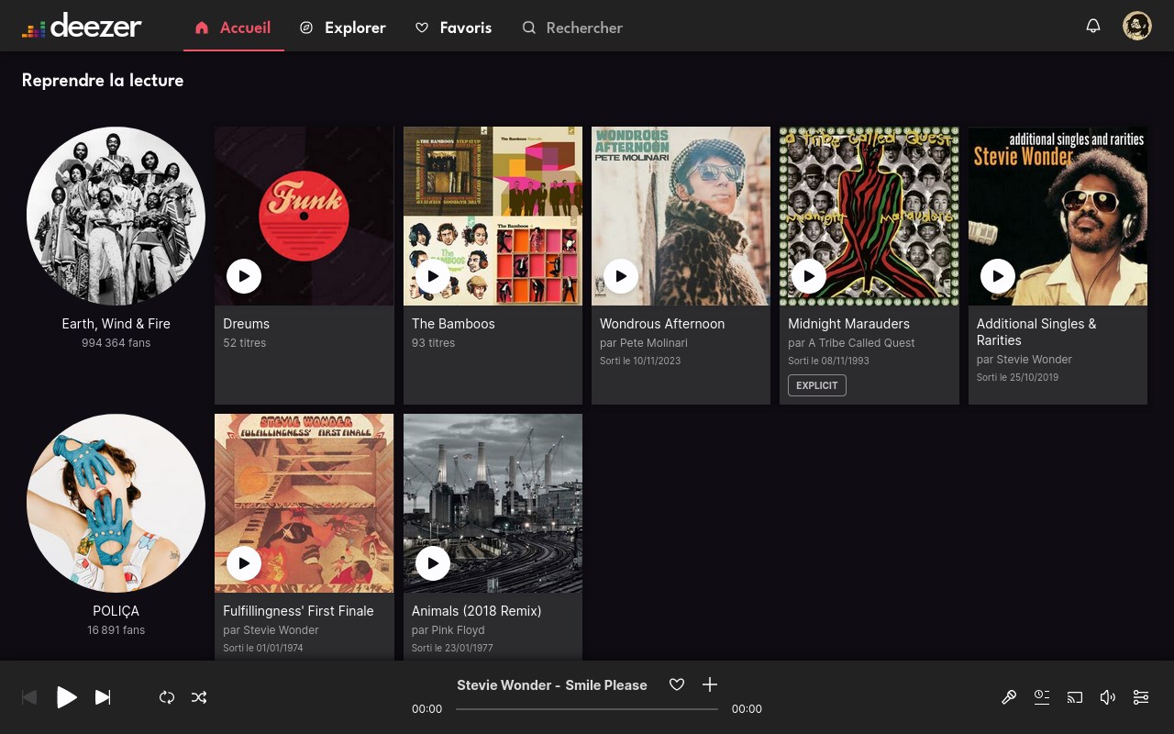Screen dimensions: 1174x734
Task: Open Animals (2018 Remix) title
Action: [x=476, y=611]
